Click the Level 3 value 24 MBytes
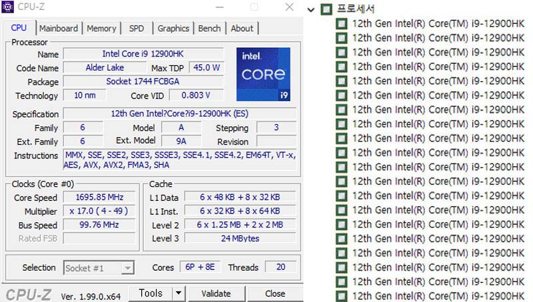 coord(240,239)
